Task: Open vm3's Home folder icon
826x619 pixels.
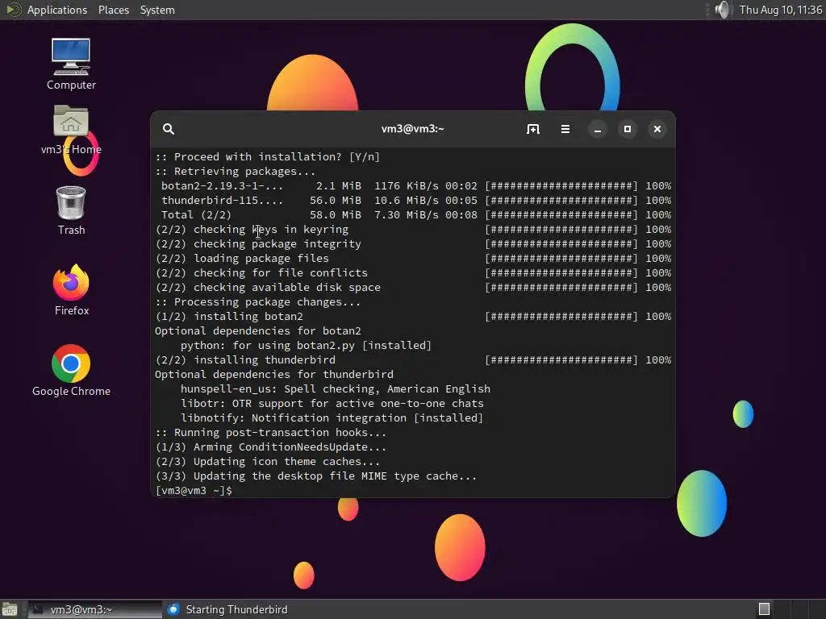Action: click(71, 130)
